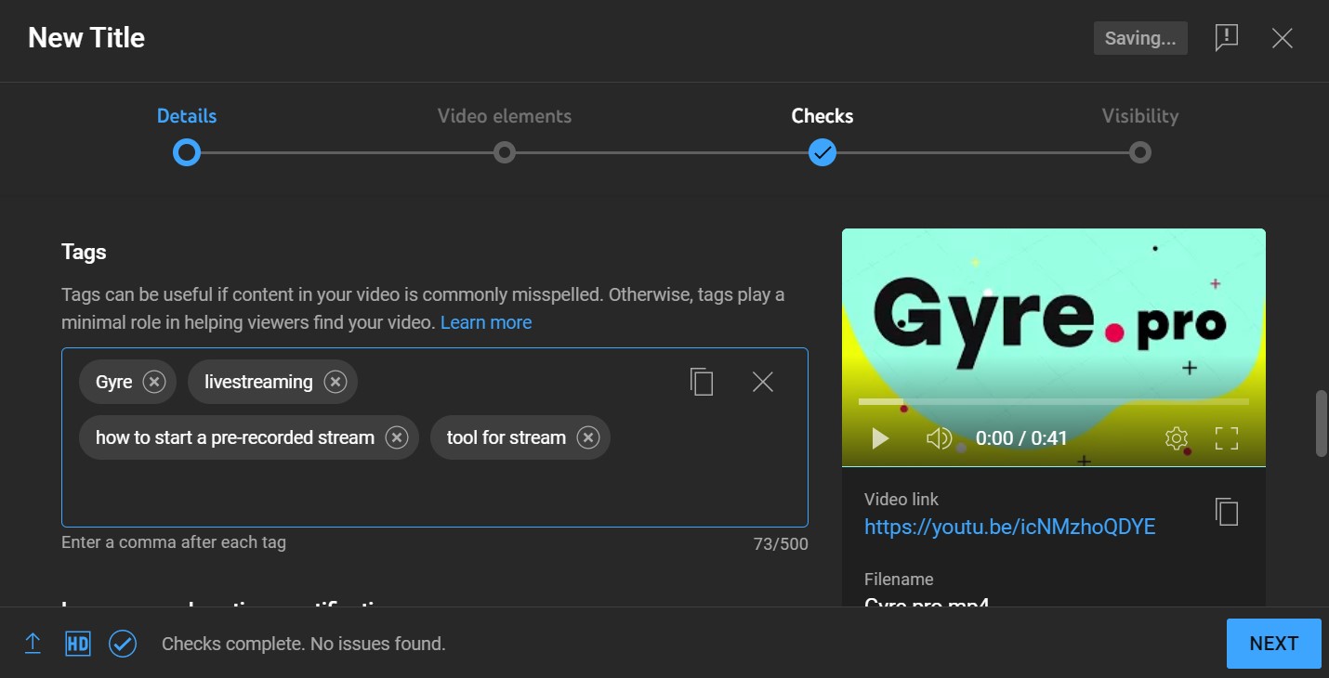The height and width of the screenshot is (678, 1329).
Task: Enter fullscreen in video preview
Action: [1227, 438]
